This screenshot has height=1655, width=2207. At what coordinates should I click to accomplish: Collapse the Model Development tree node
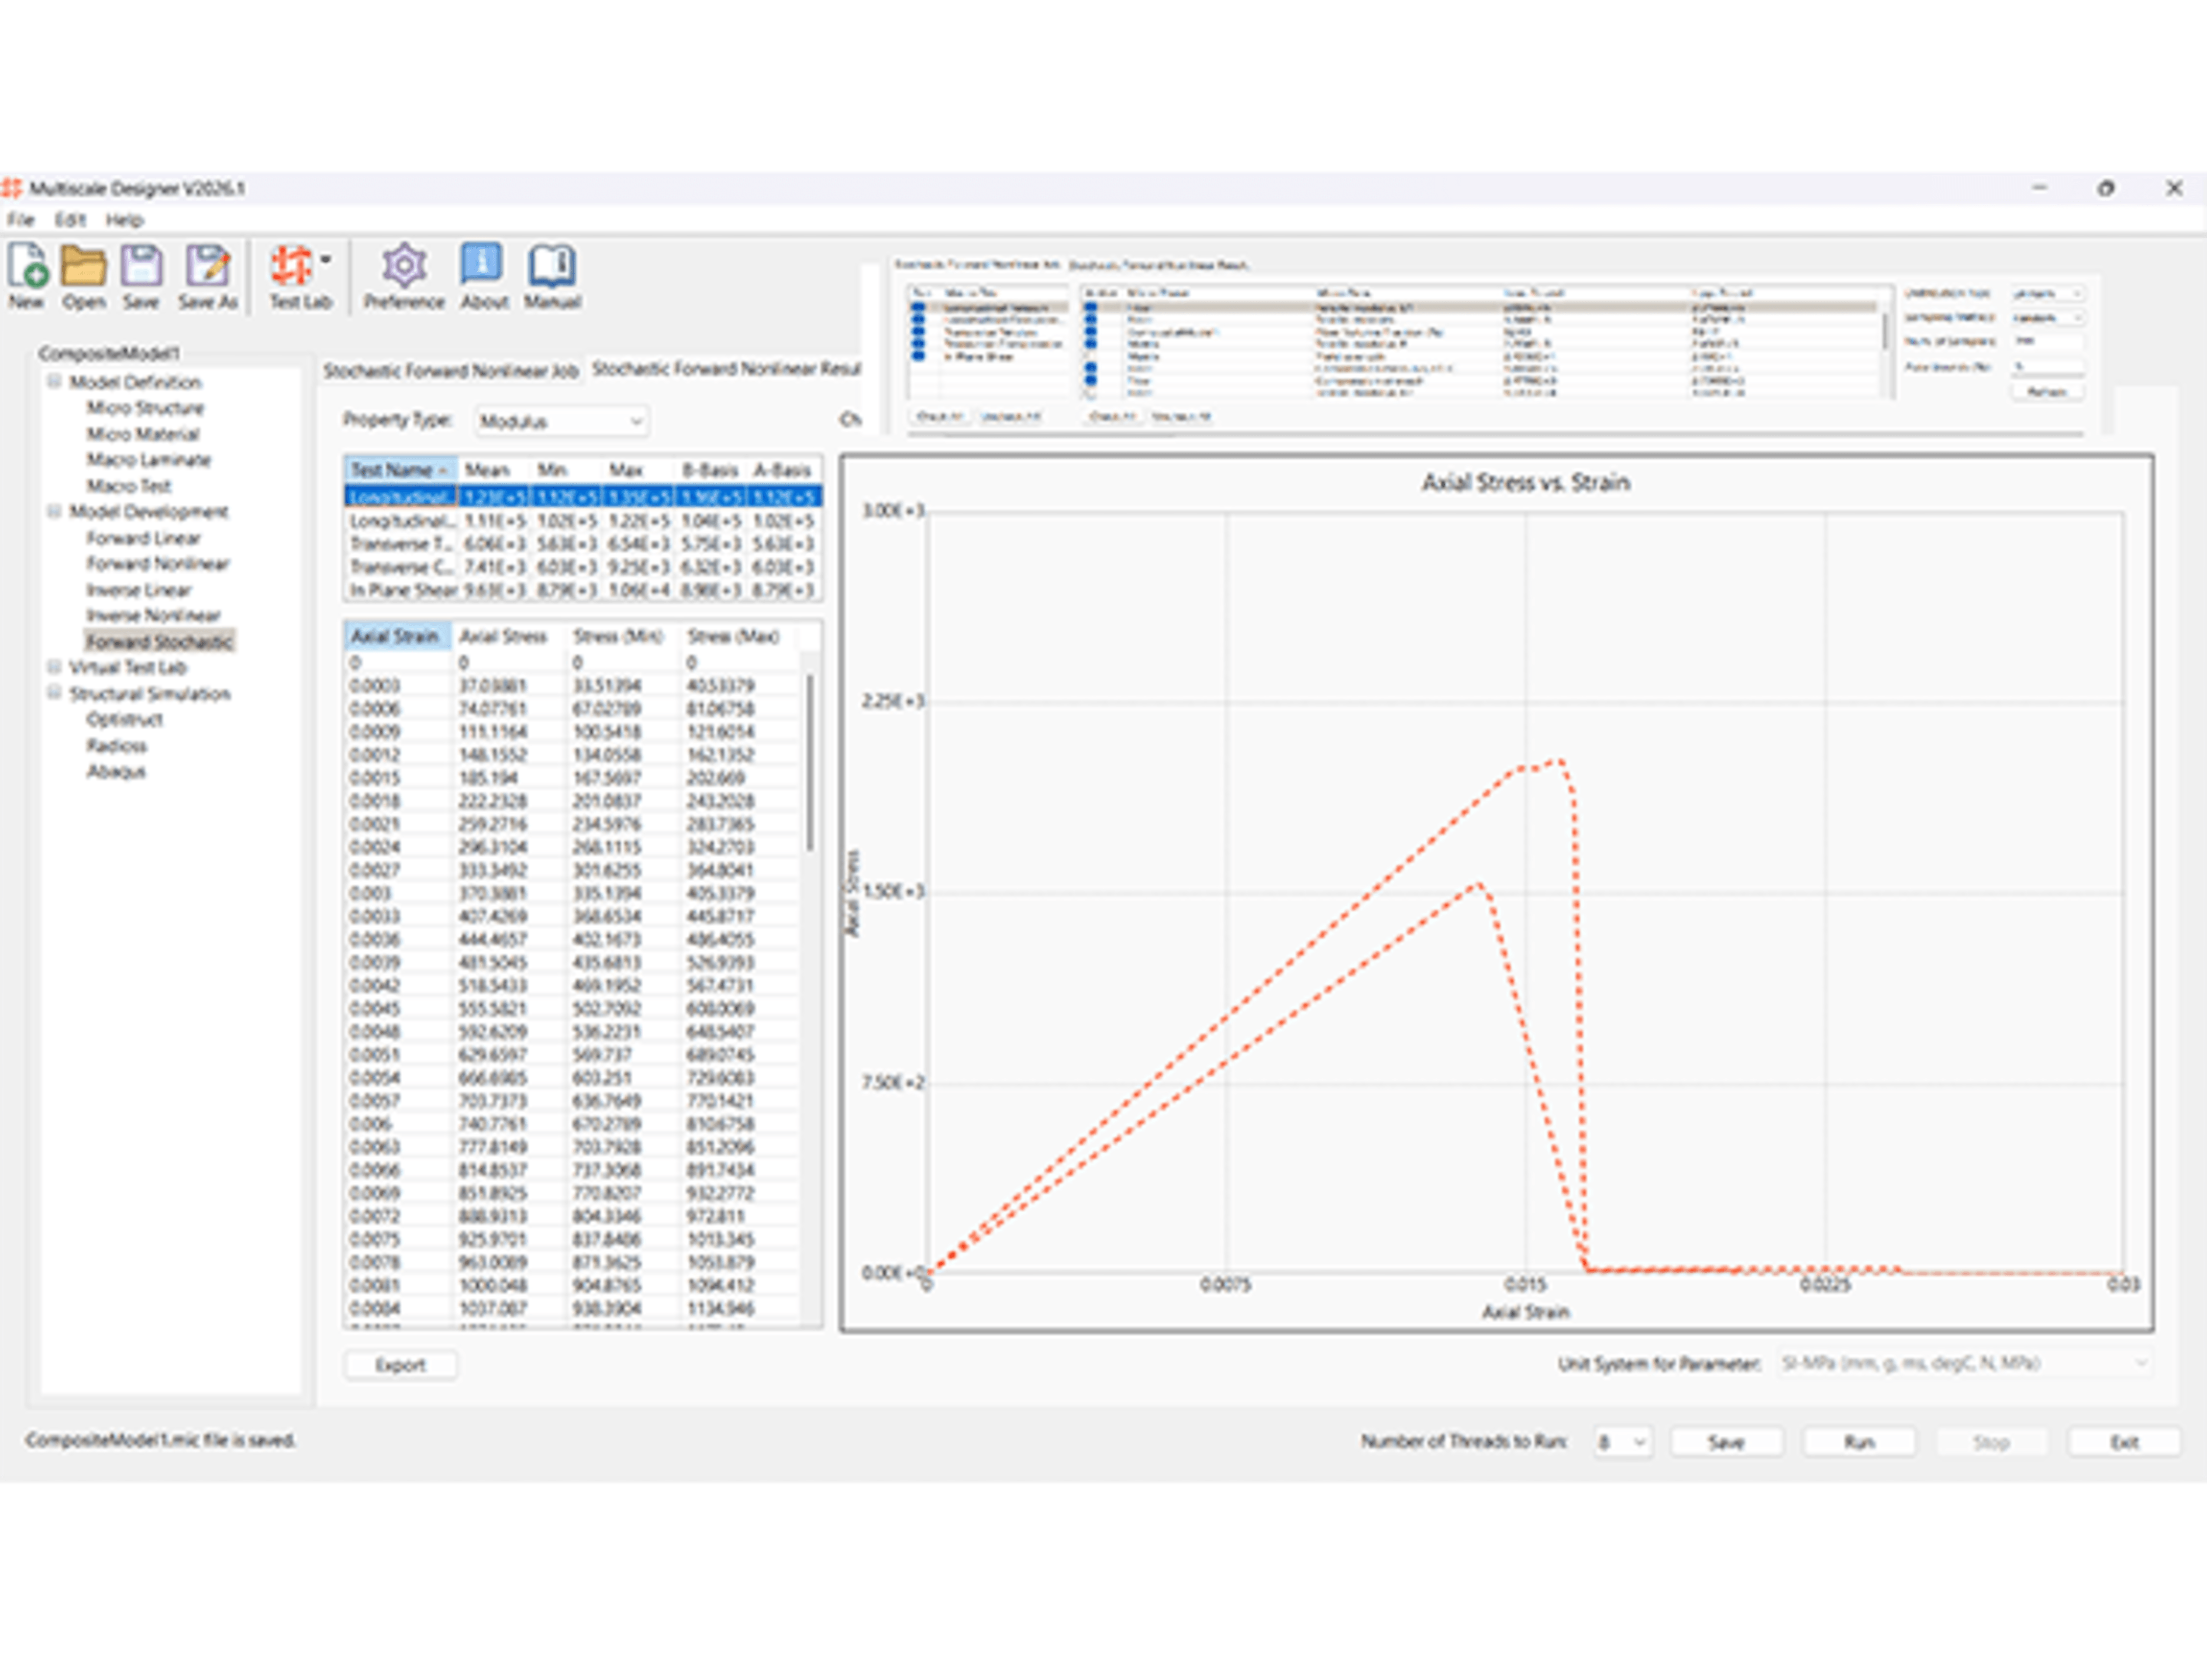pos(55,511)
